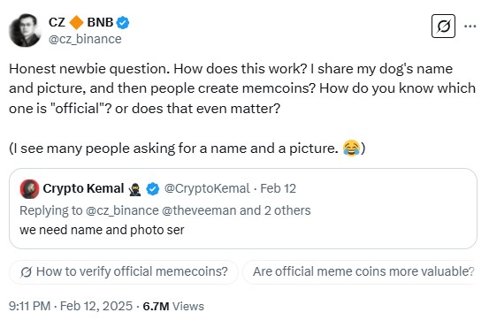489x320 pixels.
Task: Open the quoted tweet's Feb 12 date
Action: click(x=279, y=188)
